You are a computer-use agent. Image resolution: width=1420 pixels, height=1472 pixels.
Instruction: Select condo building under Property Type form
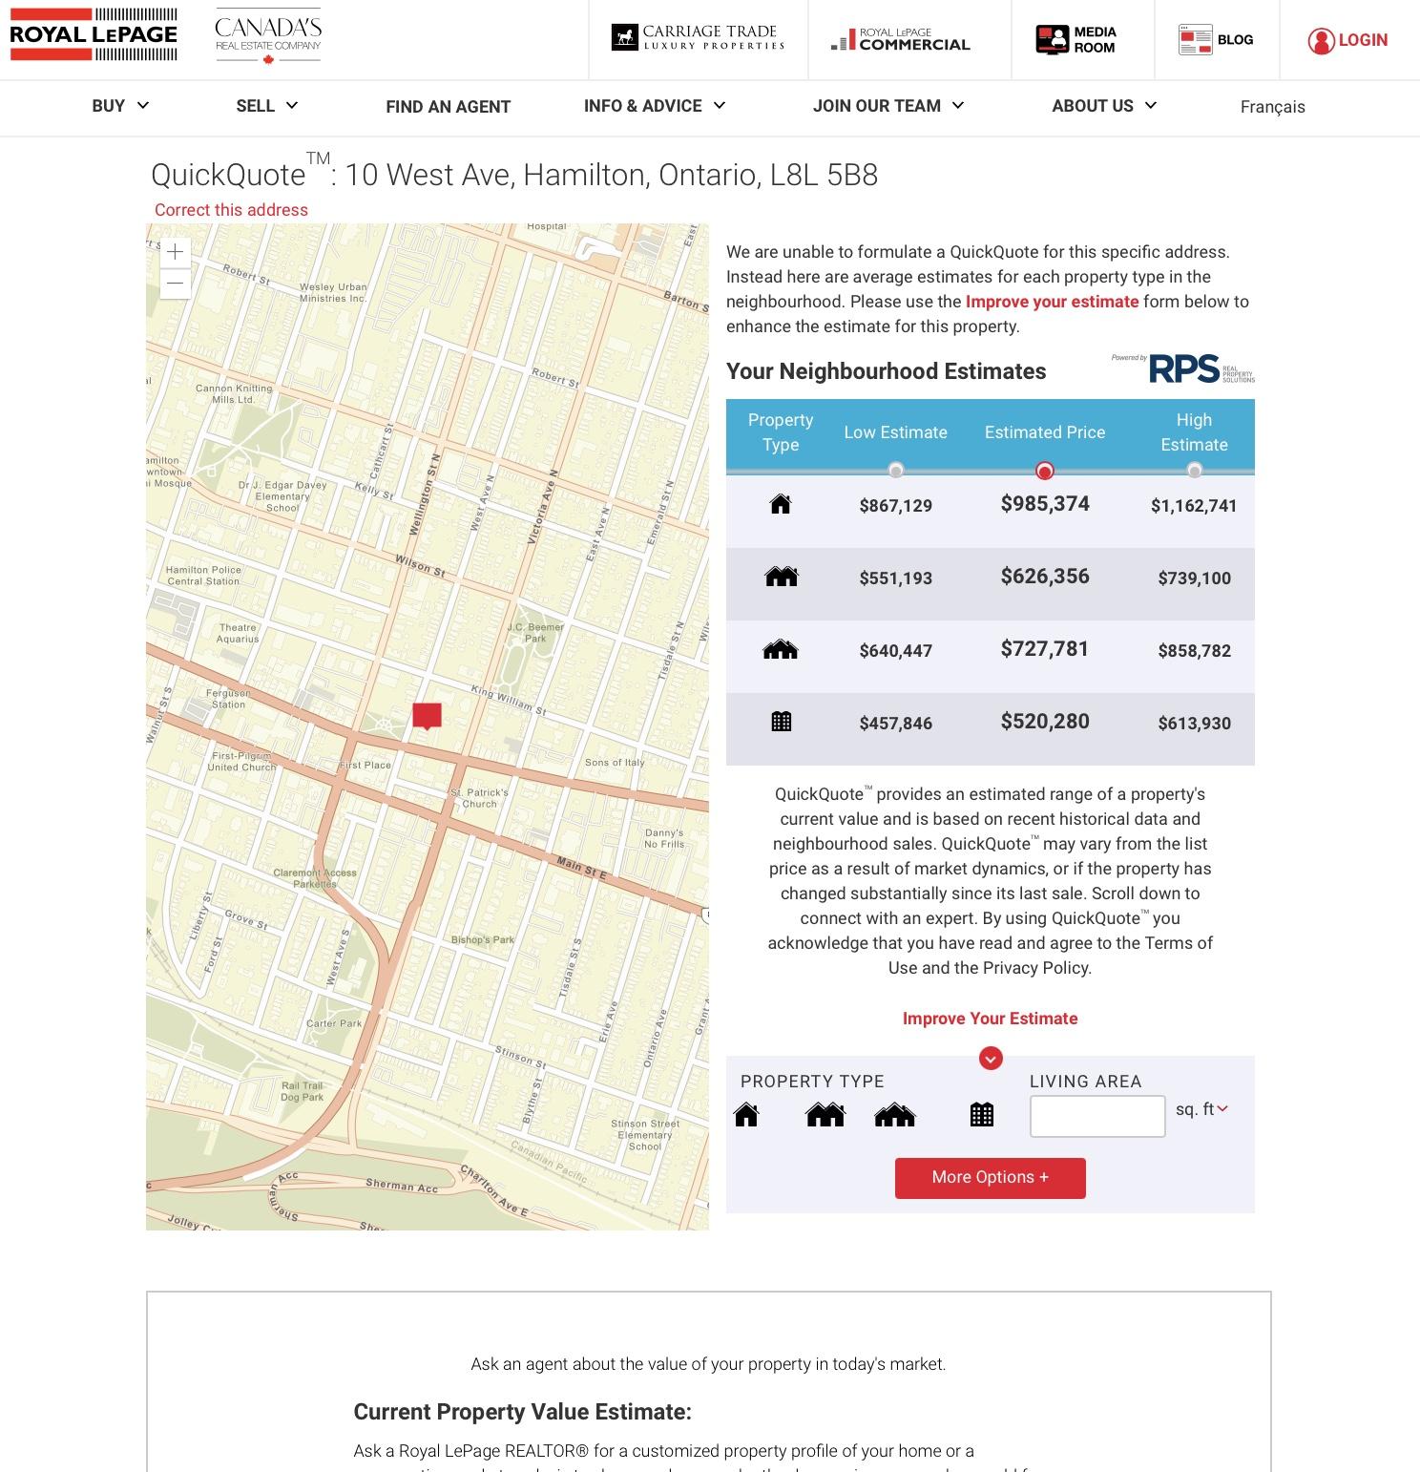tap(982, 1114)
